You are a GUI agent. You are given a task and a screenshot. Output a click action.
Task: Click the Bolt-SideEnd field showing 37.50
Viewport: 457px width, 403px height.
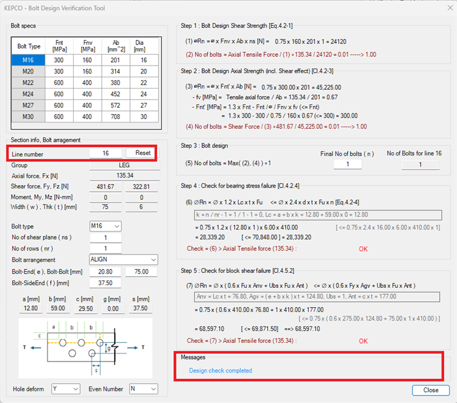point(105,283)
